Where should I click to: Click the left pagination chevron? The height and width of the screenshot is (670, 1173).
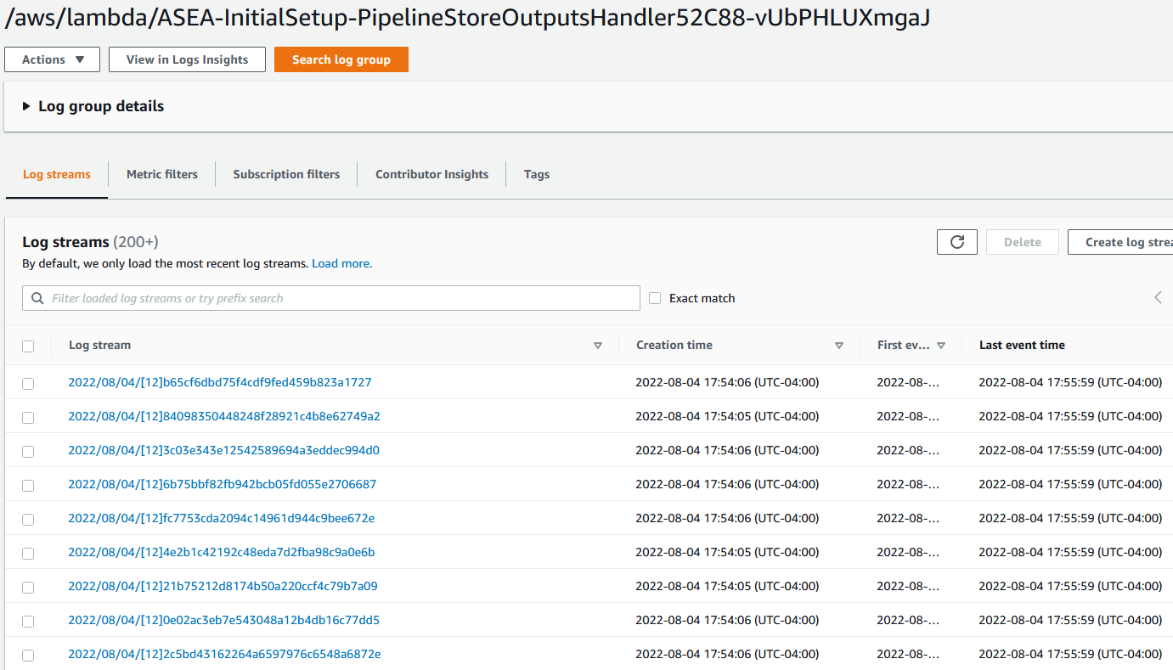click(1157, 297)
